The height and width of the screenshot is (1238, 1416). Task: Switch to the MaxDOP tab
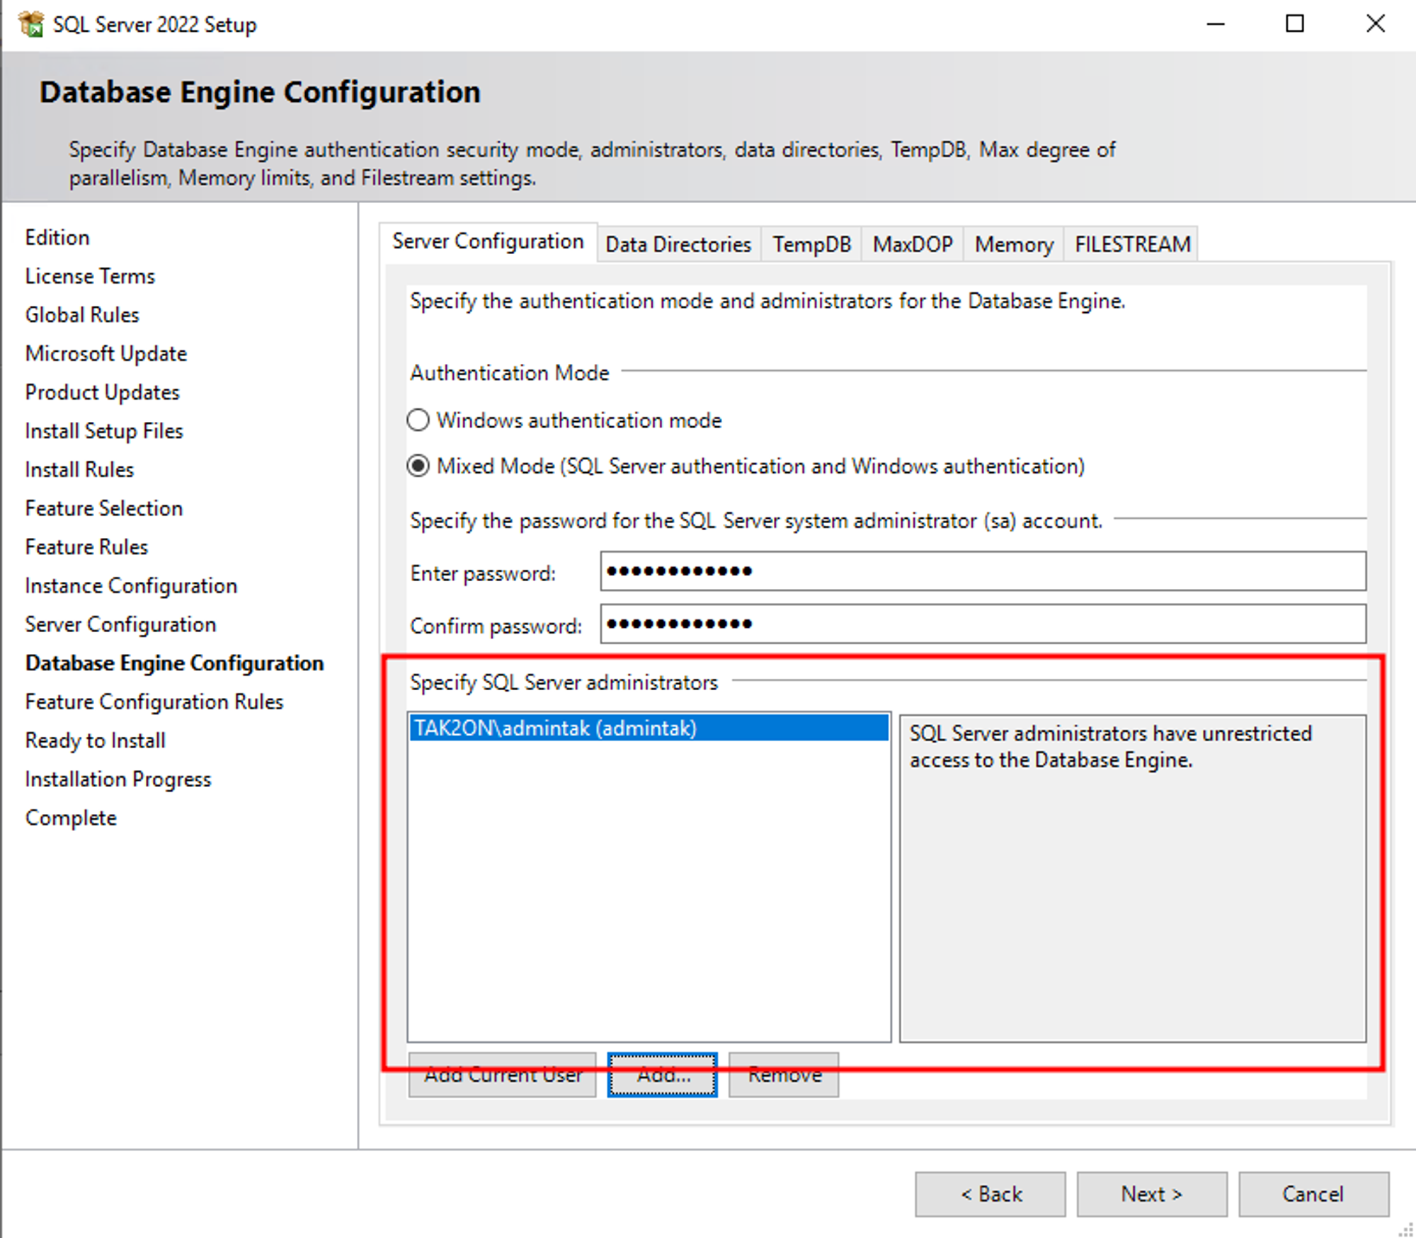click(x=912, y=245)
